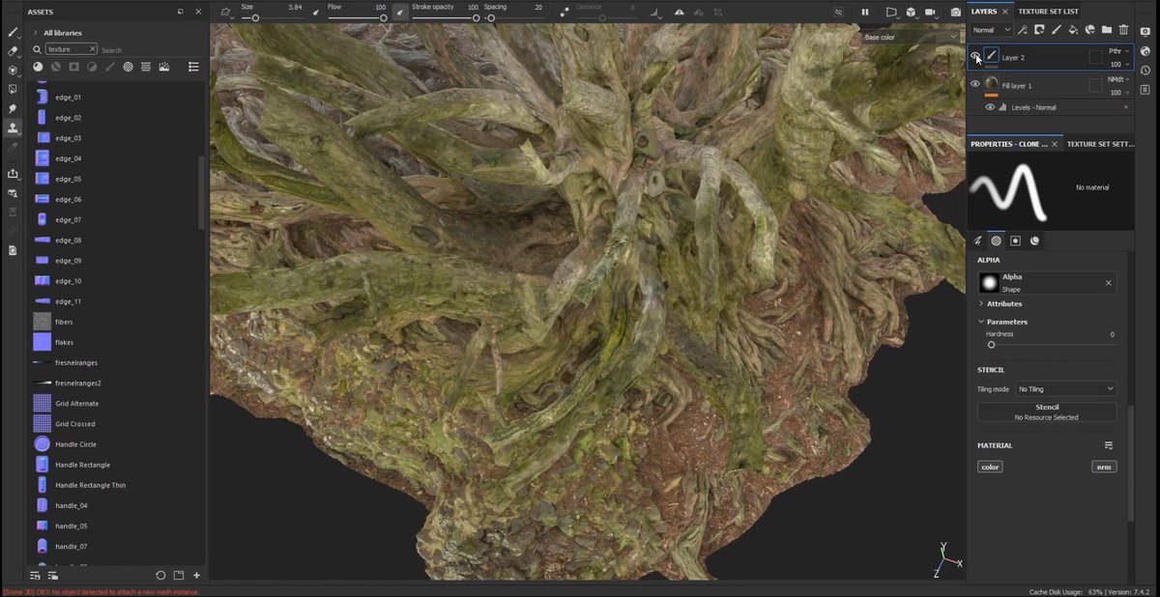
Task: Open the stencil tab icon in Properties
Action: (x=1015, y=241)
